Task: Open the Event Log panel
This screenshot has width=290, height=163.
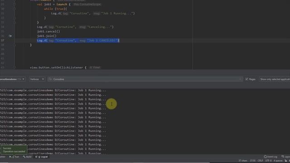Action: pos(271,157)
